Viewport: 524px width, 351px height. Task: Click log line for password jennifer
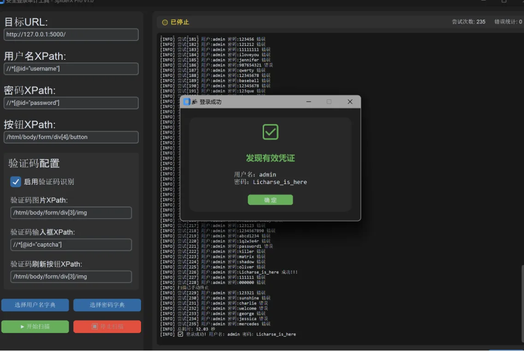[215, 60]
